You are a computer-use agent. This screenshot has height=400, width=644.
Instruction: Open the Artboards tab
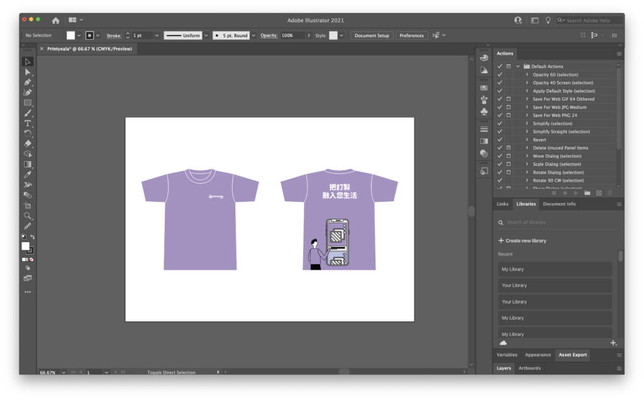(529, 368)
